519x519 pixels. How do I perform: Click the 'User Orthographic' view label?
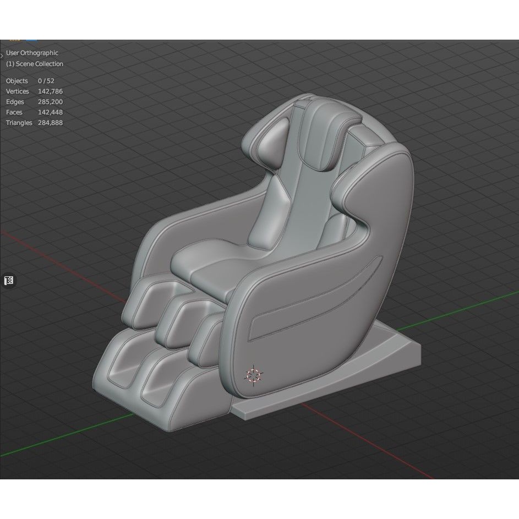pyautogui.click(x=32, y=53)
